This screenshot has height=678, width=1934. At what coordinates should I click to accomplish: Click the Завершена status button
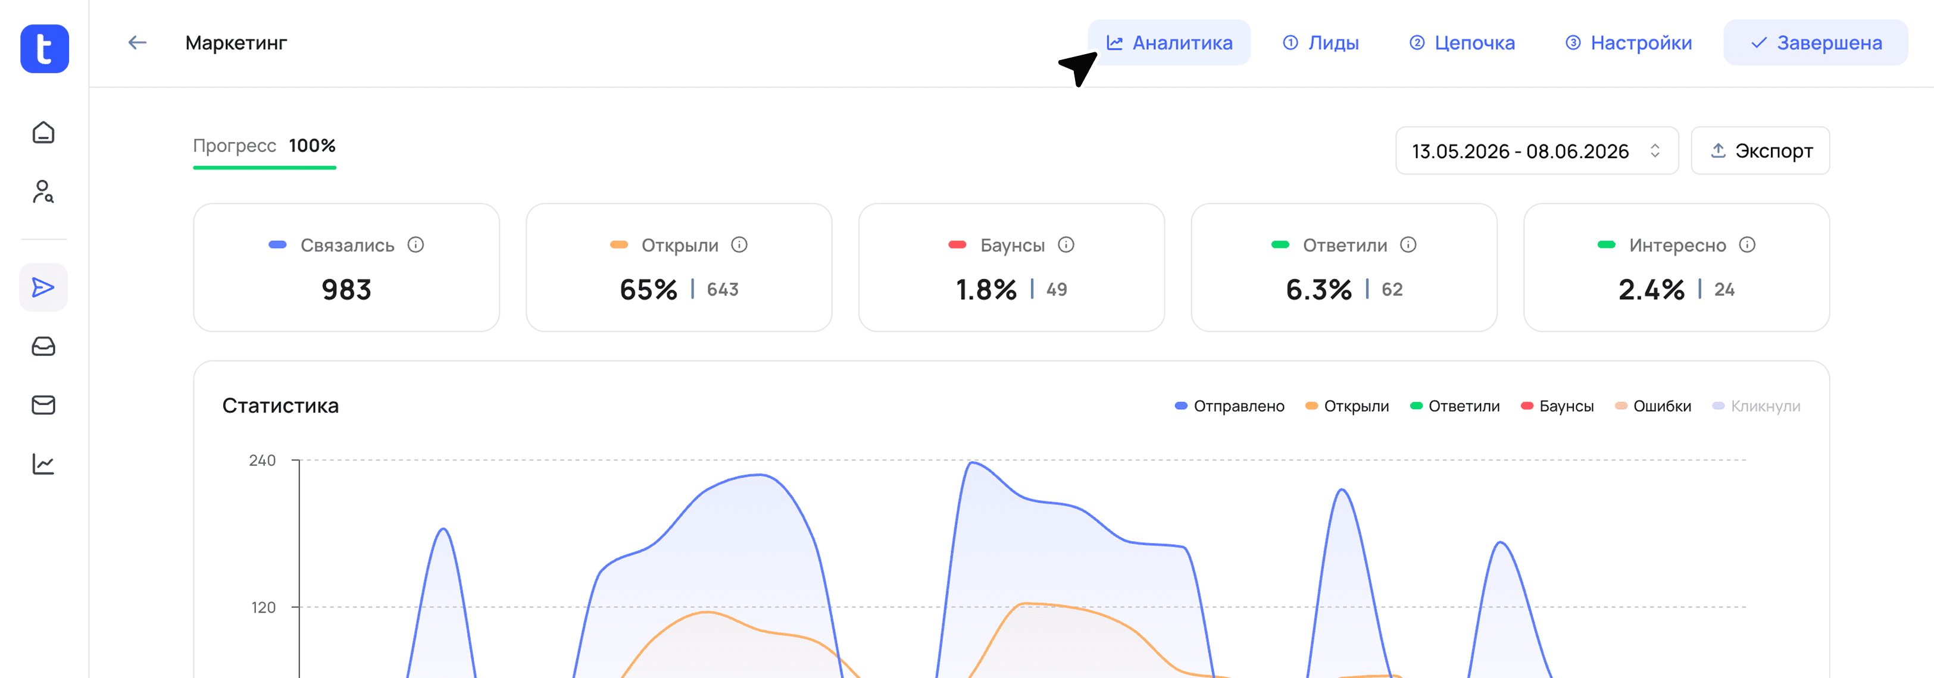(1816, 43)
